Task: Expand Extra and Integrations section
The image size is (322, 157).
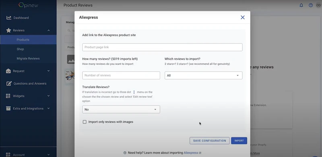Action: click(48, 108)
